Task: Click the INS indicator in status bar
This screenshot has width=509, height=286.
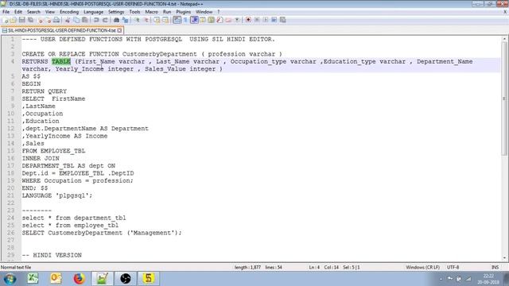Action: 495,268
